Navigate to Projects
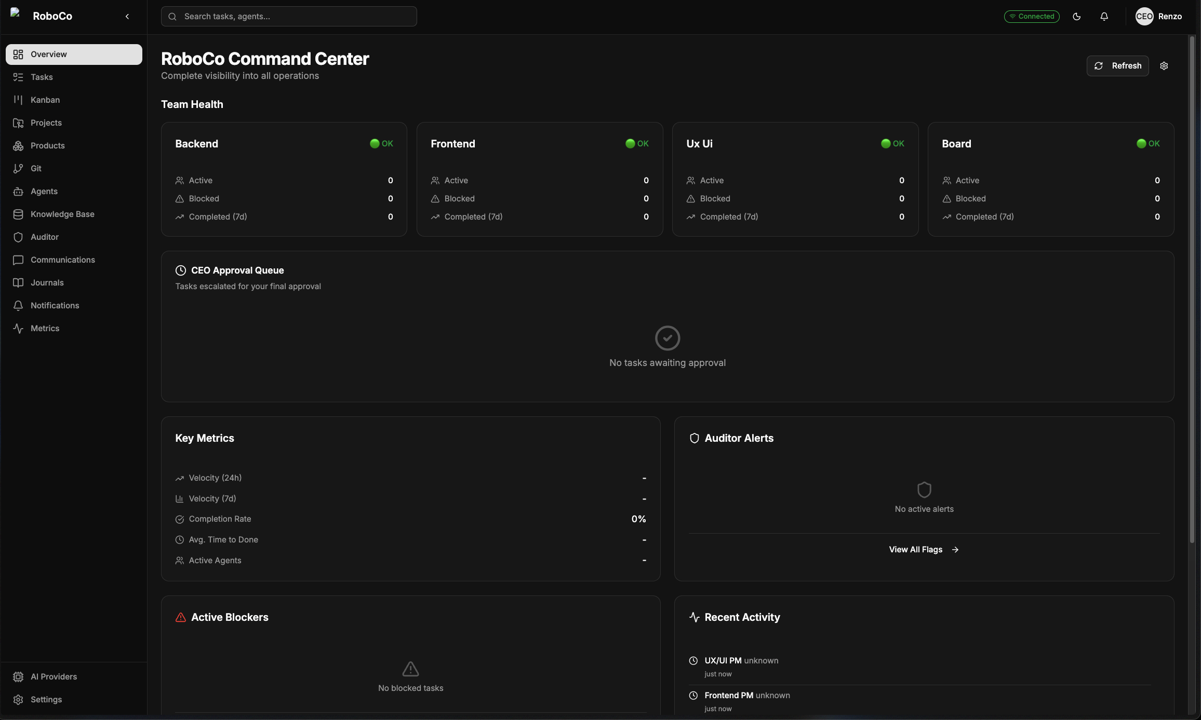The width and height of the screenshot is (1201, 720). 74,123
